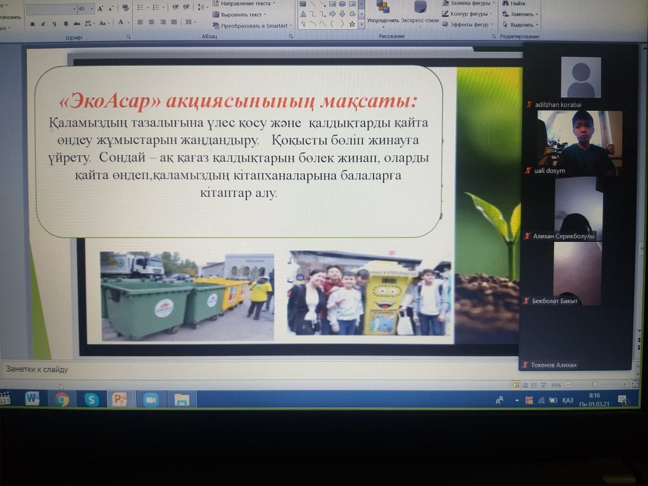The image size is (648, 486).
Task: Apply italic with the К icon
Action: click(x=43, y=24)
